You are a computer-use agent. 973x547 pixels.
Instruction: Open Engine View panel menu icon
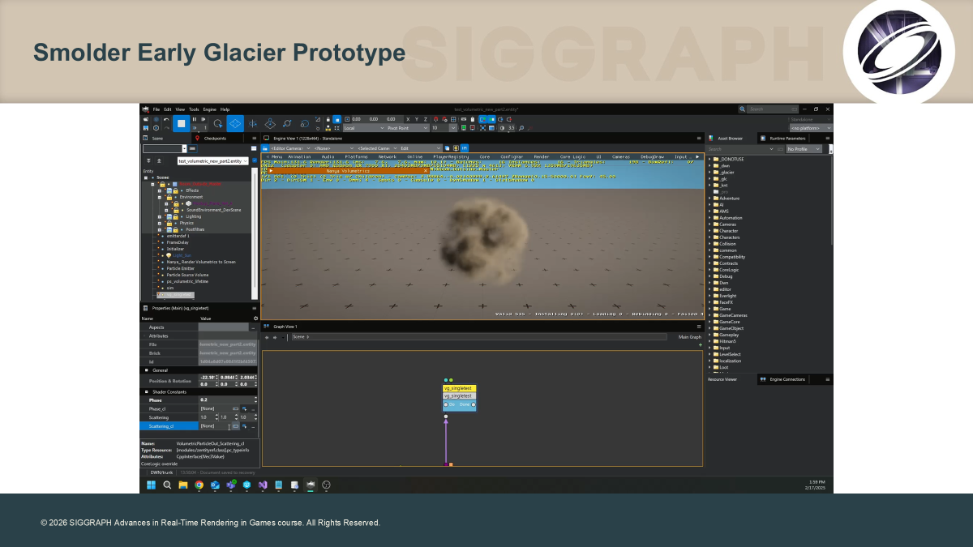pos(699,139)
